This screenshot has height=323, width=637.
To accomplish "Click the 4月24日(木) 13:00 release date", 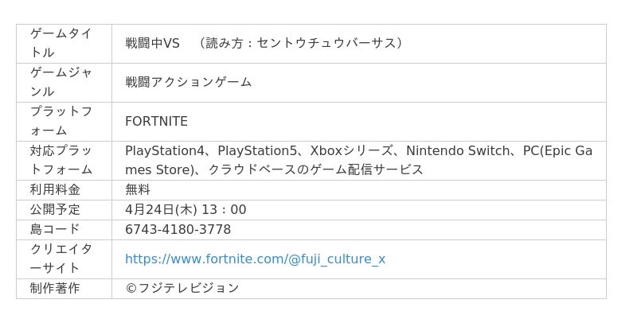I will pyautogui.click(x=186, y=210).
